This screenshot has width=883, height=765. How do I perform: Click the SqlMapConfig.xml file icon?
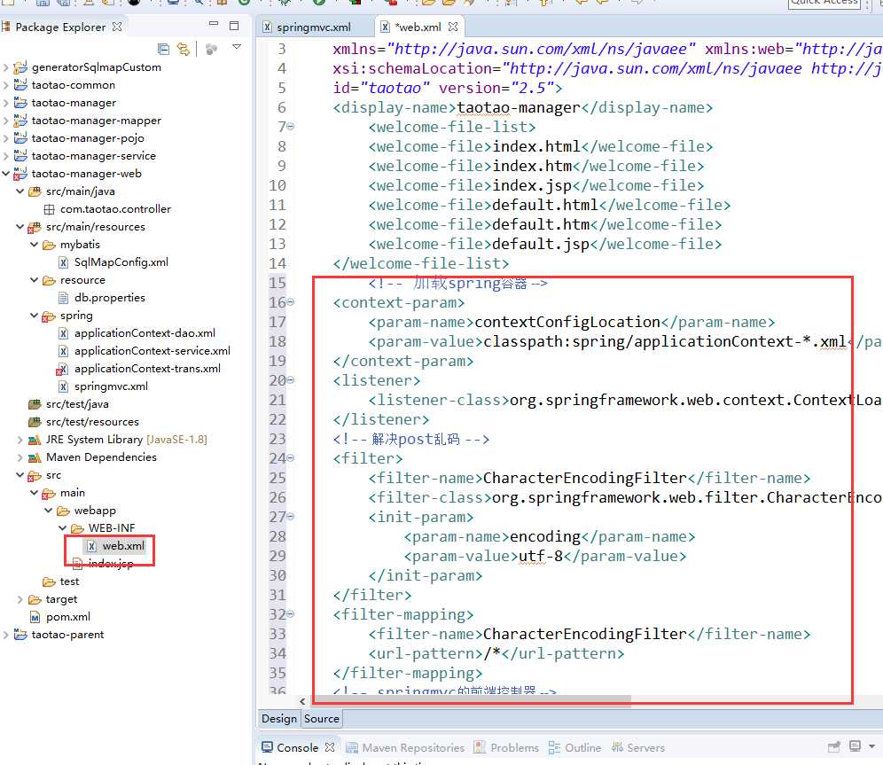coord(64,262)
